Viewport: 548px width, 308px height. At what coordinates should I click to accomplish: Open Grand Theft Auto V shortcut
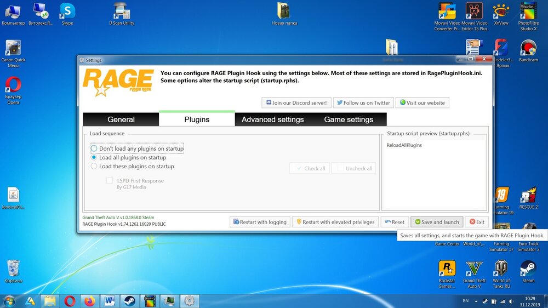pos(474,274)
